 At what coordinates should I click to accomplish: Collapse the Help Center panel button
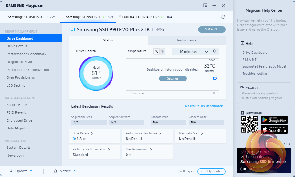click(x=212, y=171)
